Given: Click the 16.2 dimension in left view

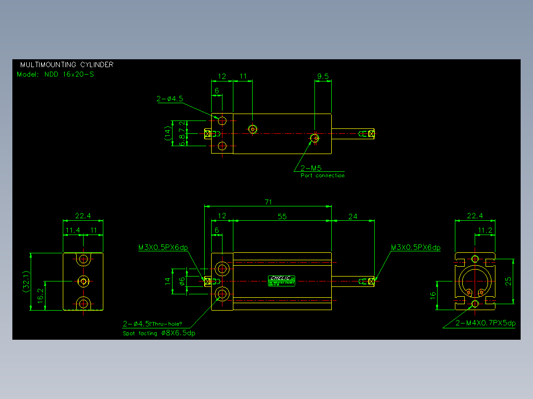Looking at the screenshot, I should tap(41, 295).
